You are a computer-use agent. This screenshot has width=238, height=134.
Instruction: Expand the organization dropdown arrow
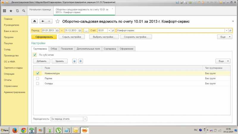(x=226, y=31)
